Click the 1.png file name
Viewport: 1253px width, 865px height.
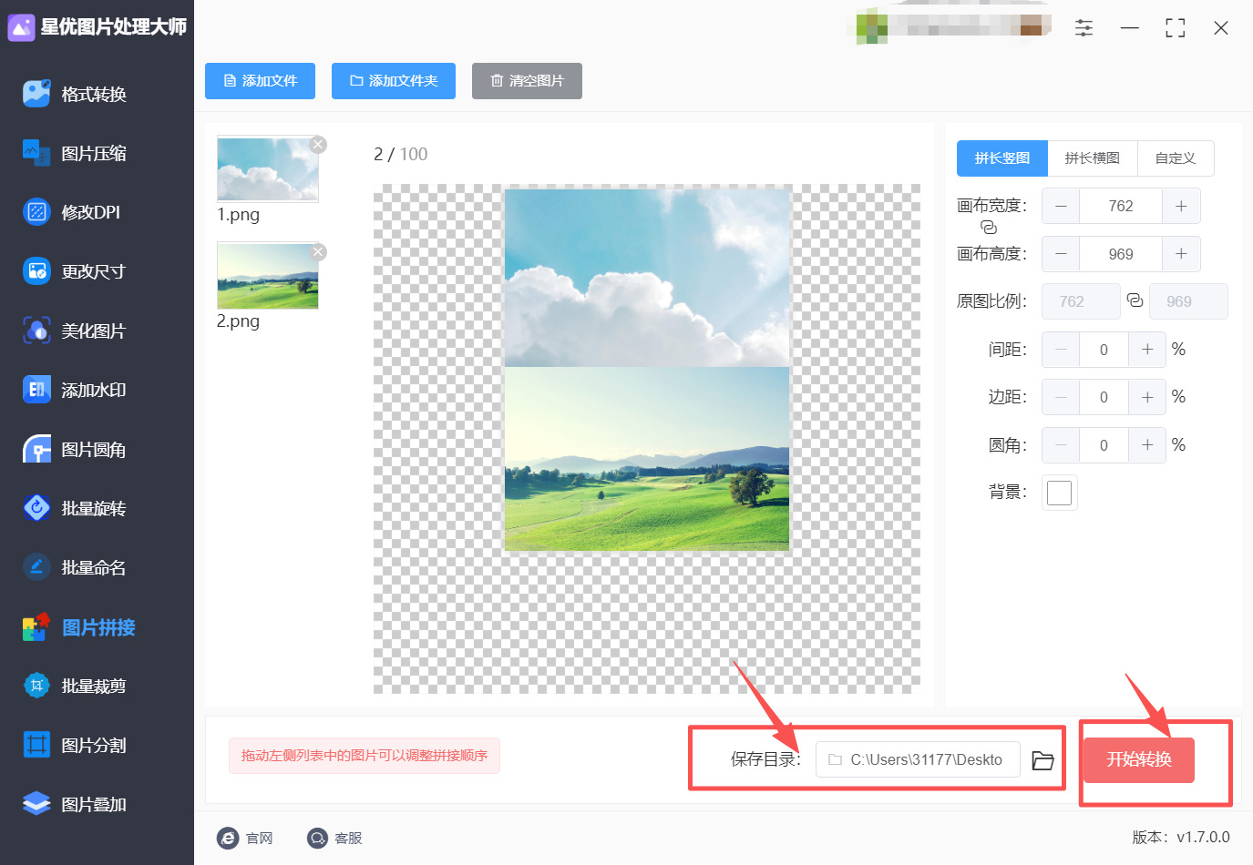(238, 215)
